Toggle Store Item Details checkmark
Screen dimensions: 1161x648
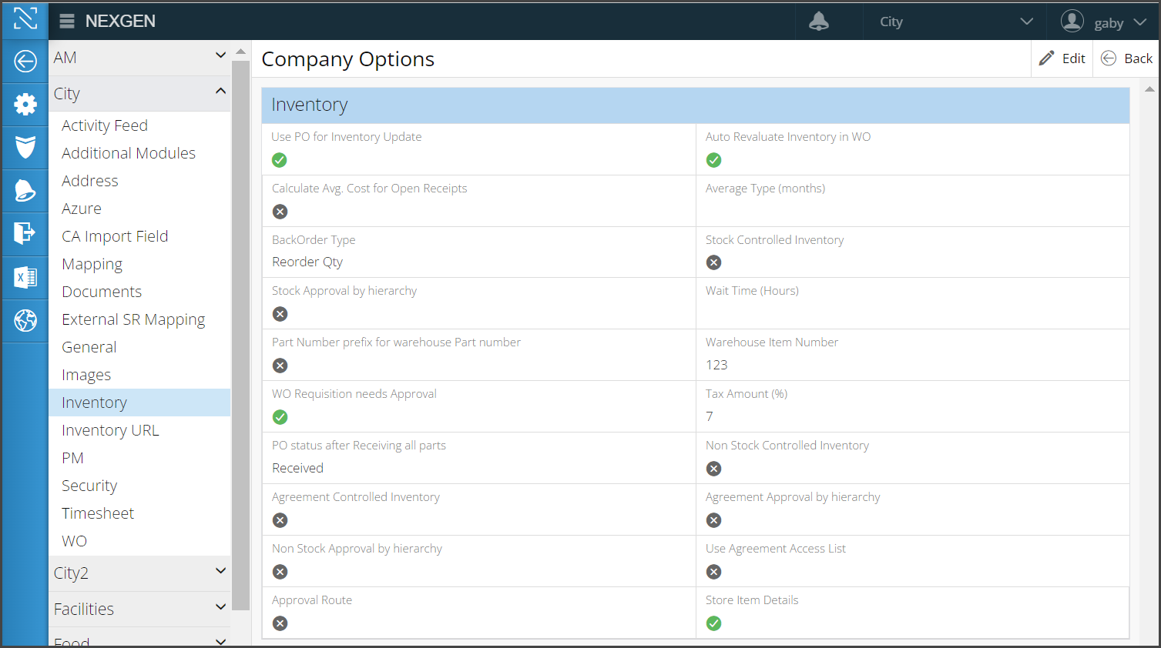click(714, 623)
